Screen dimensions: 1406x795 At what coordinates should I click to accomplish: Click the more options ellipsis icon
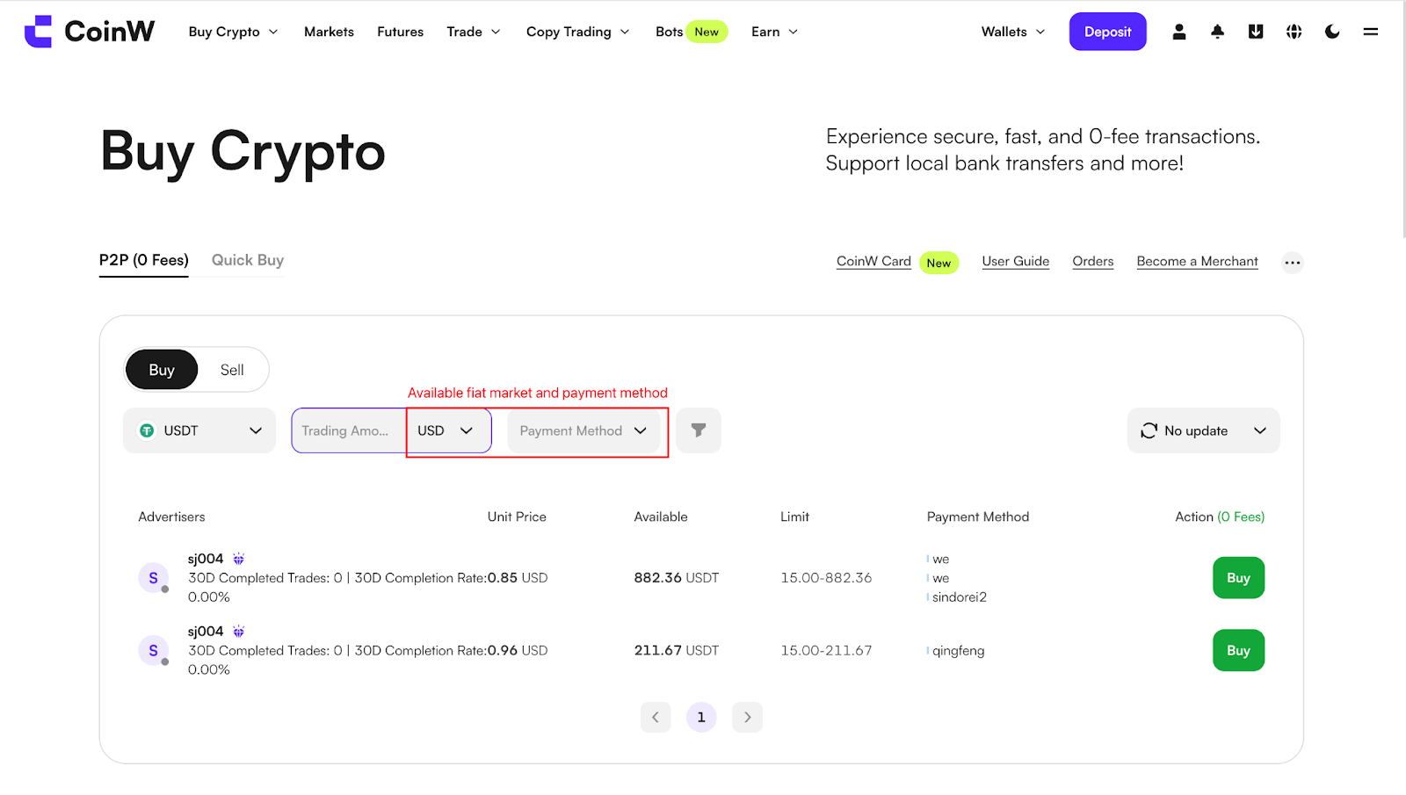pos(1292,262)
